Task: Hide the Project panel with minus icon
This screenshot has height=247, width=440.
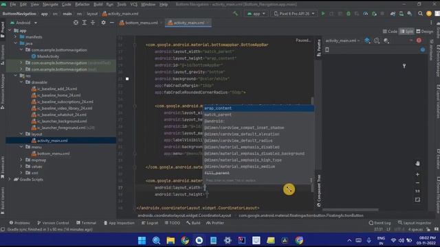Action: point(111,23)
